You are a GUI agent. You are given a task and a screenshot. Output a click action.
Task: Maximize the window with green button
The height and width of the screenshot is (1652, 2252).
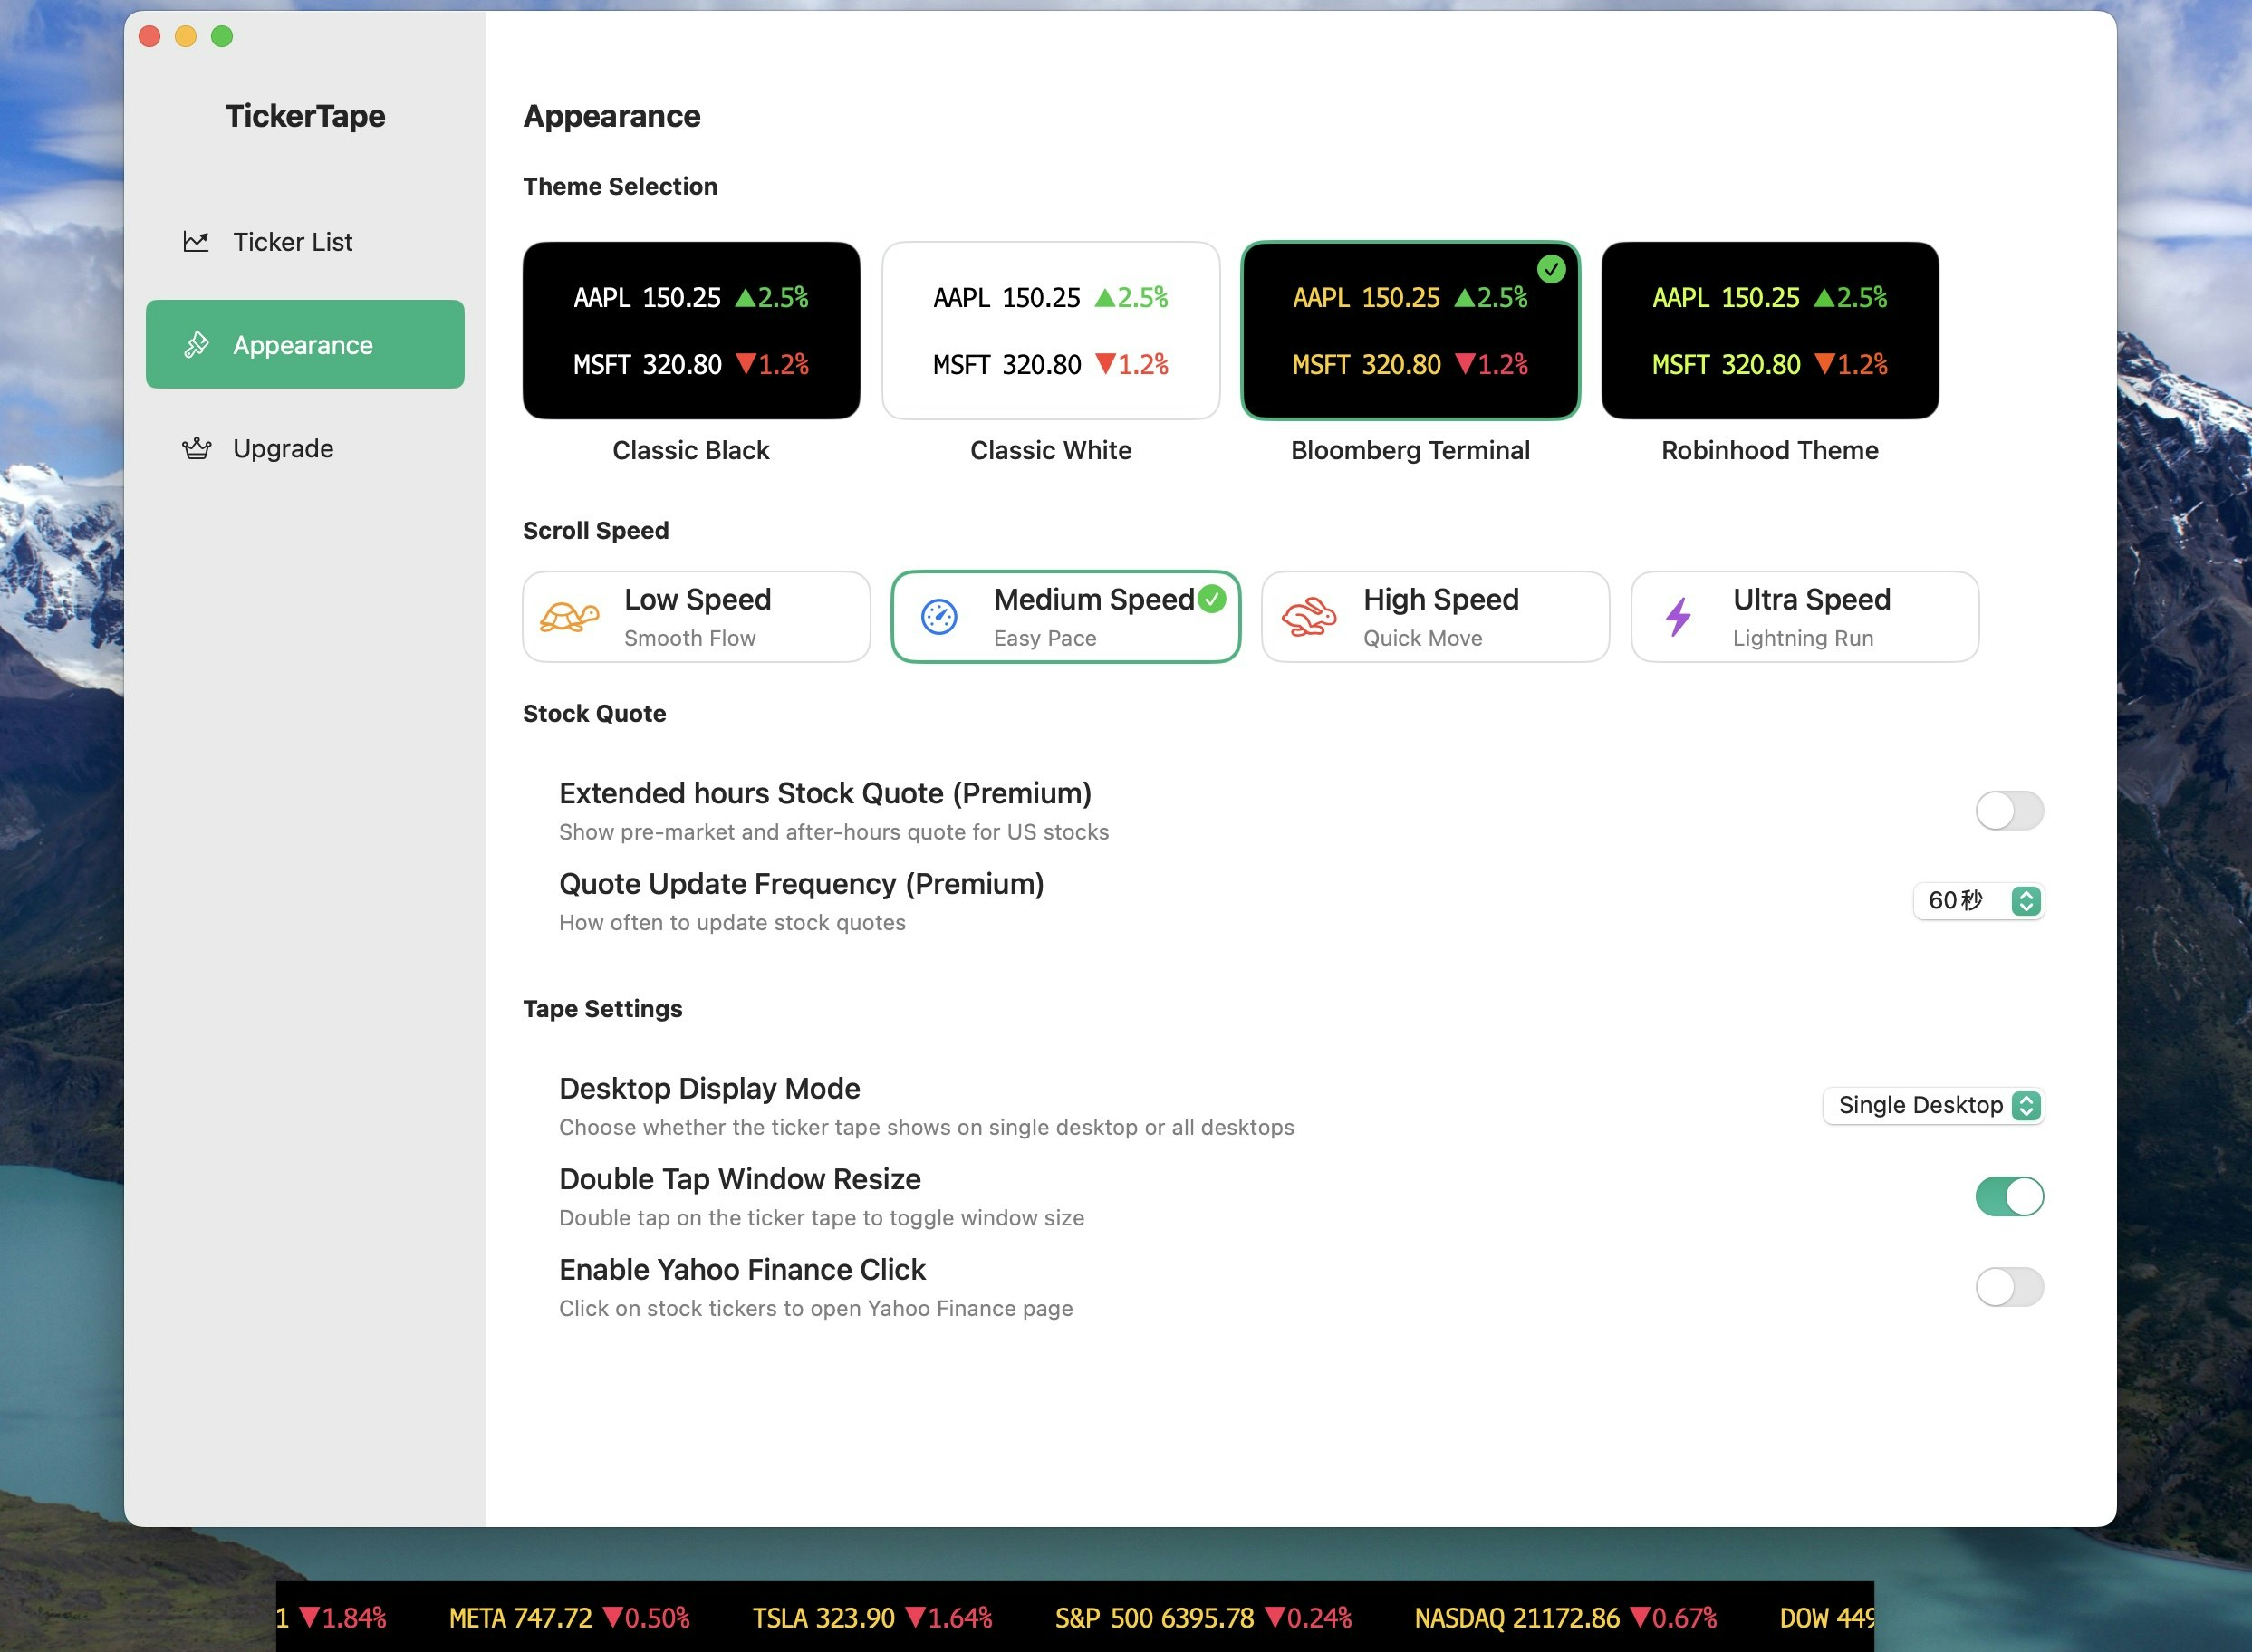pyautogui.click(x=222, y=37)
